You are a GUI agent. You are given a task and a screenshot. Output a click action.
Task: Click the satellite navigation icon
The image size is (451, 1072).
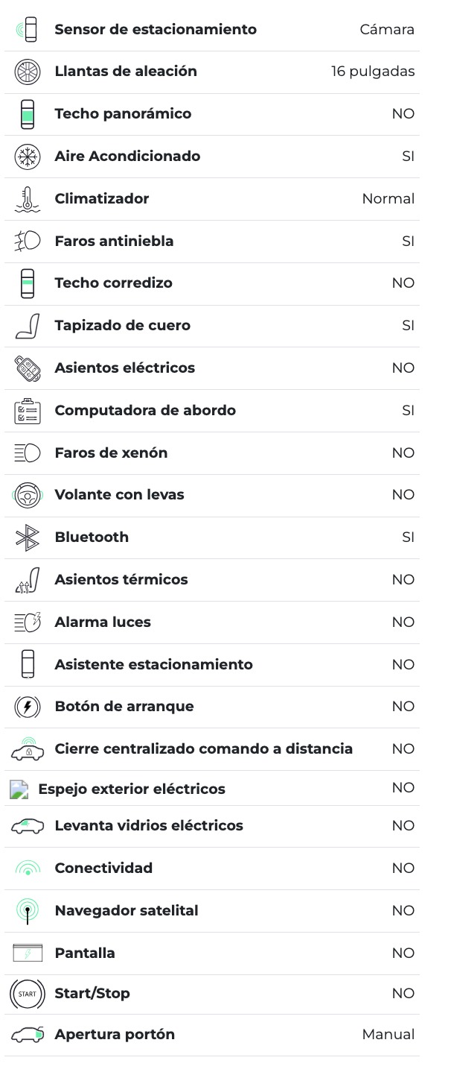click(28, 911)
